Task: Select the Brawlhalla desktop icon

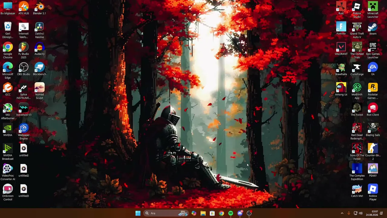Action: coord(341,69)
